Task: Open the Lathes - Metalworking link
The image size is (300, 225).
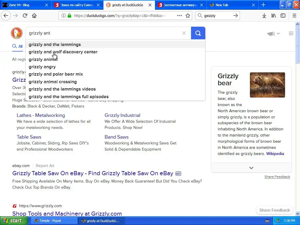Action: coord(41,115)
